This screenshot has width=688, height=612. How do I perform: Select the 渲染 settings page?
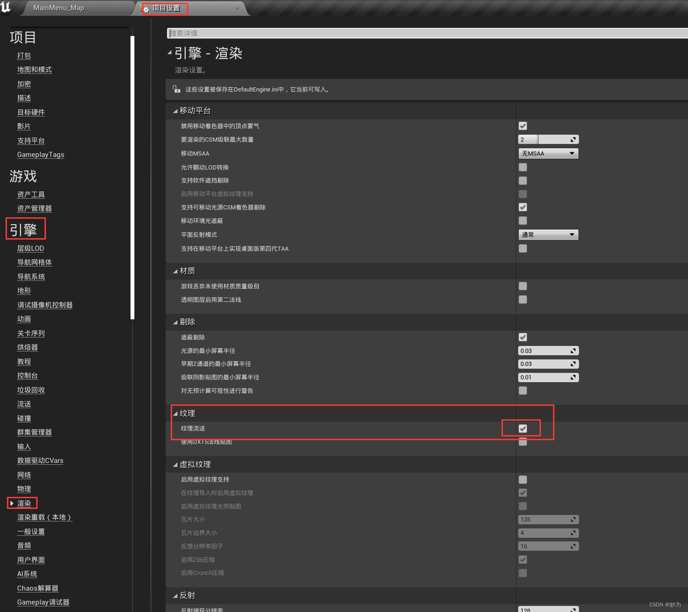click(24, 503)
